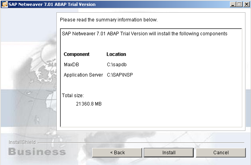Close the installer window

coord(247,4)
